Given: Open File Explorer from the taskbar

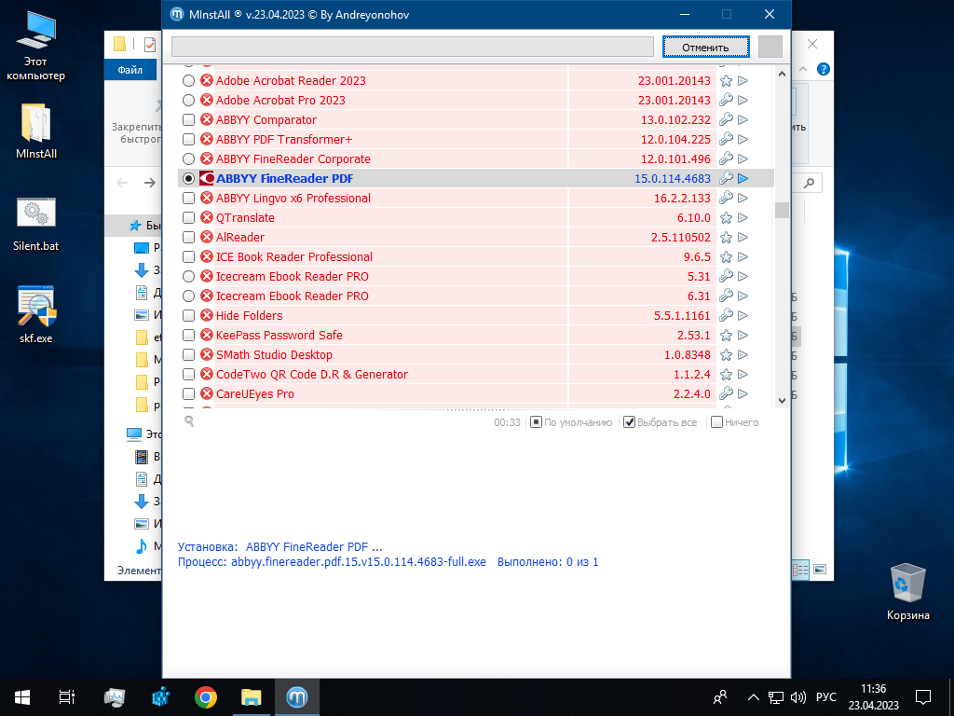Looking at the screenshot, I should tap(252, 697).
